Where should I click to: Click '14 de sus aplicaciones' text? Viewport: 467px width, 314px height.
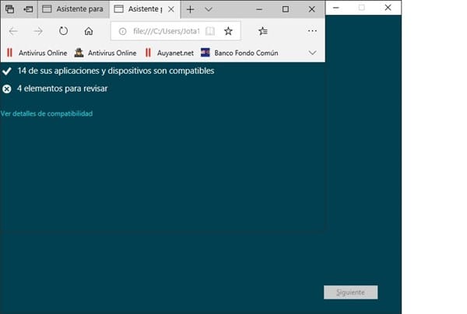[116, 71]
